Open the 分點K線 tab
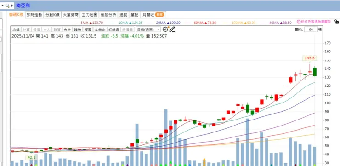This screenshot has width=340, height=166. (52, 15)
